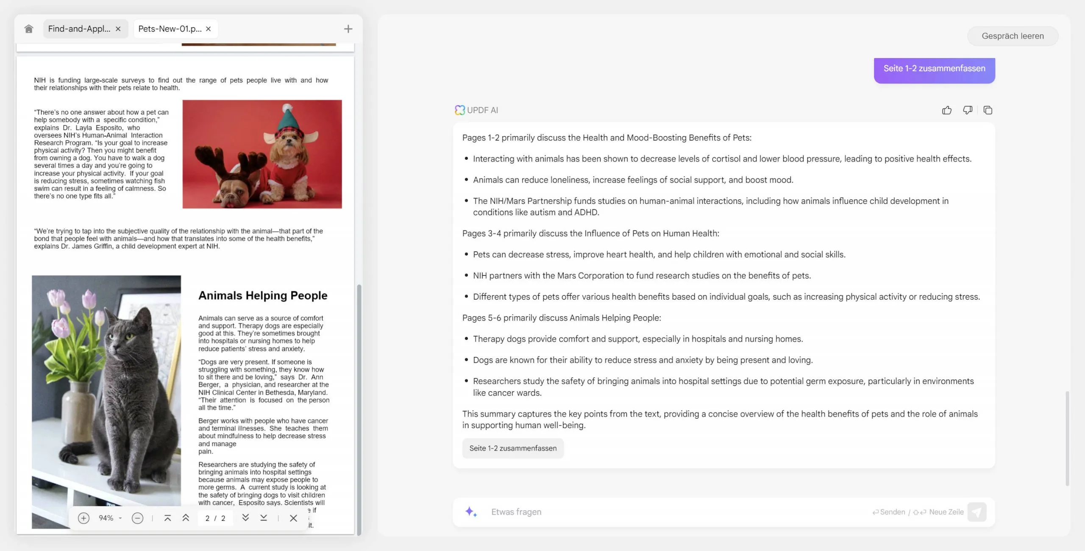This screenshot has height=551, width=1085.
Task: Switch to the Find-and-Appl... tab
Action: point(79,29)
